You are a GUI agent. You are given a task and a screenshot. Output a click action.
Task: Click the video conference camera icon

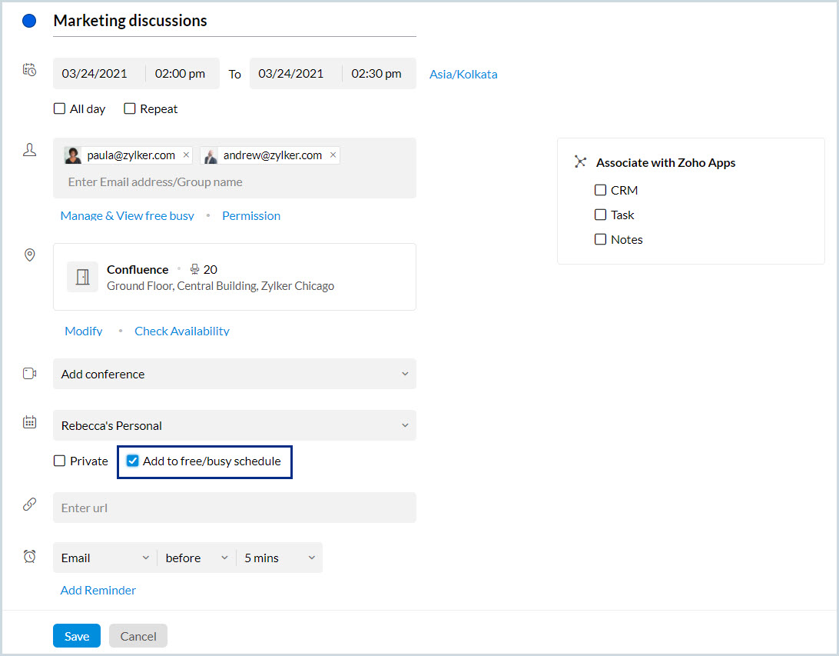coord(30,374)
